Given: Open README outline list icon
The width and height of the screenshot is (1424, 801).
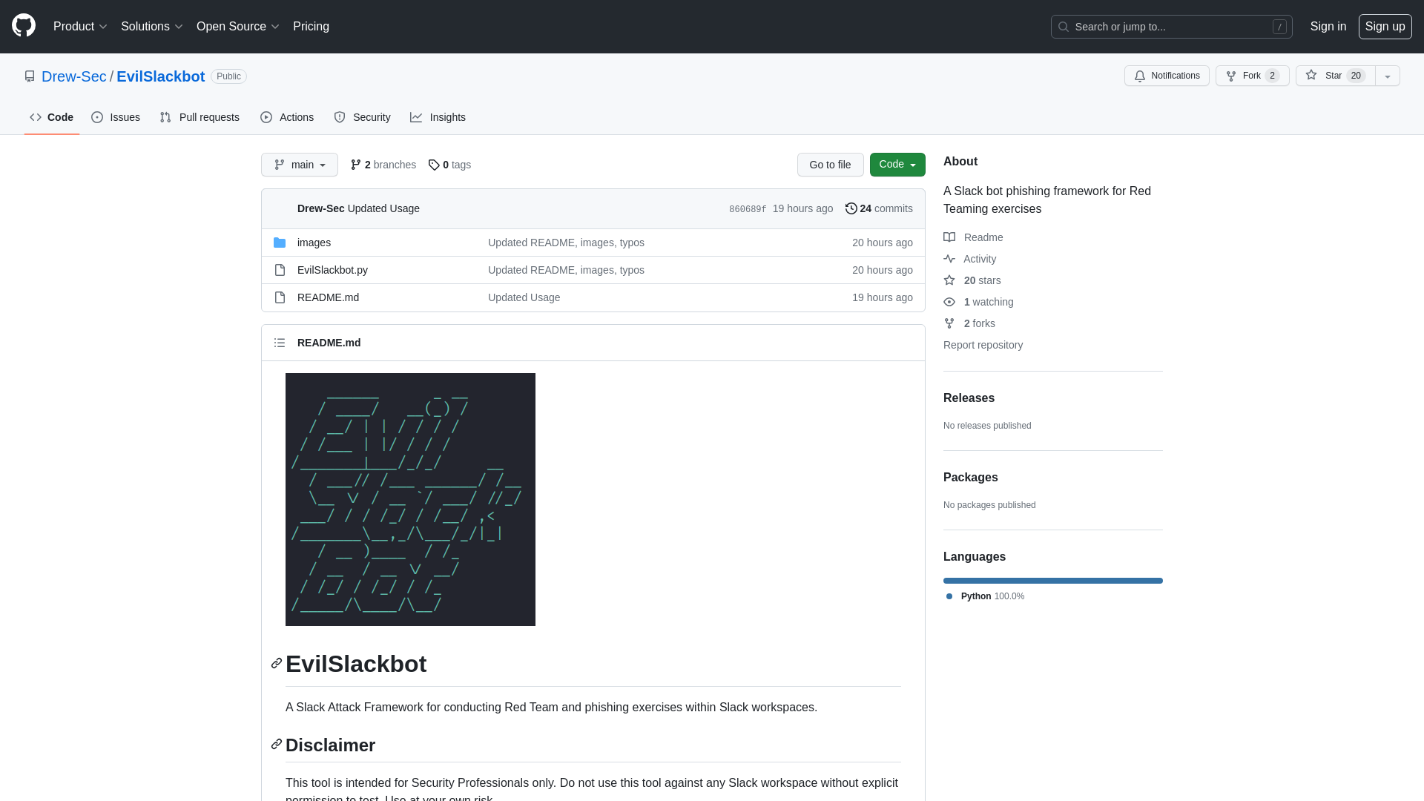Looking at the screenshot, I should 280,343.
